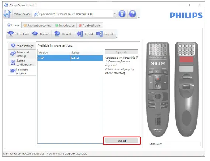Select firmware version 3.67 cell
The image size is (210, 161).
click(54, 58)
